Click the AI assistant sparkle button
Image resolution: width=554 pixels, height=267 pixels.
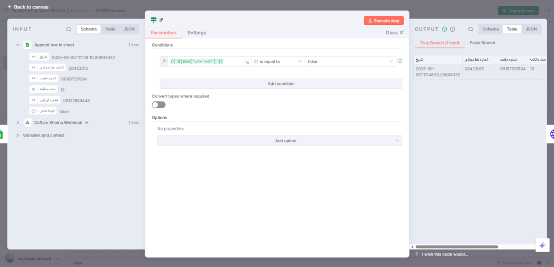tap(542, 245)
